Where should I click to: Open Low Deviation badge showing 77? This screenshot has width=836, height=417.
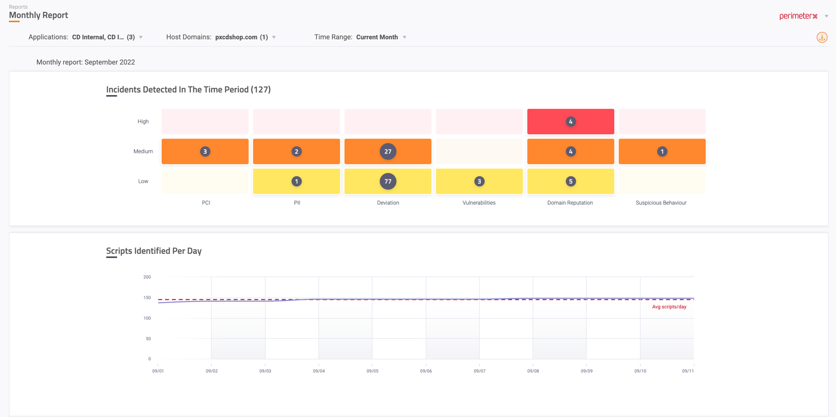pyautogui.click(x=387, y=181)
